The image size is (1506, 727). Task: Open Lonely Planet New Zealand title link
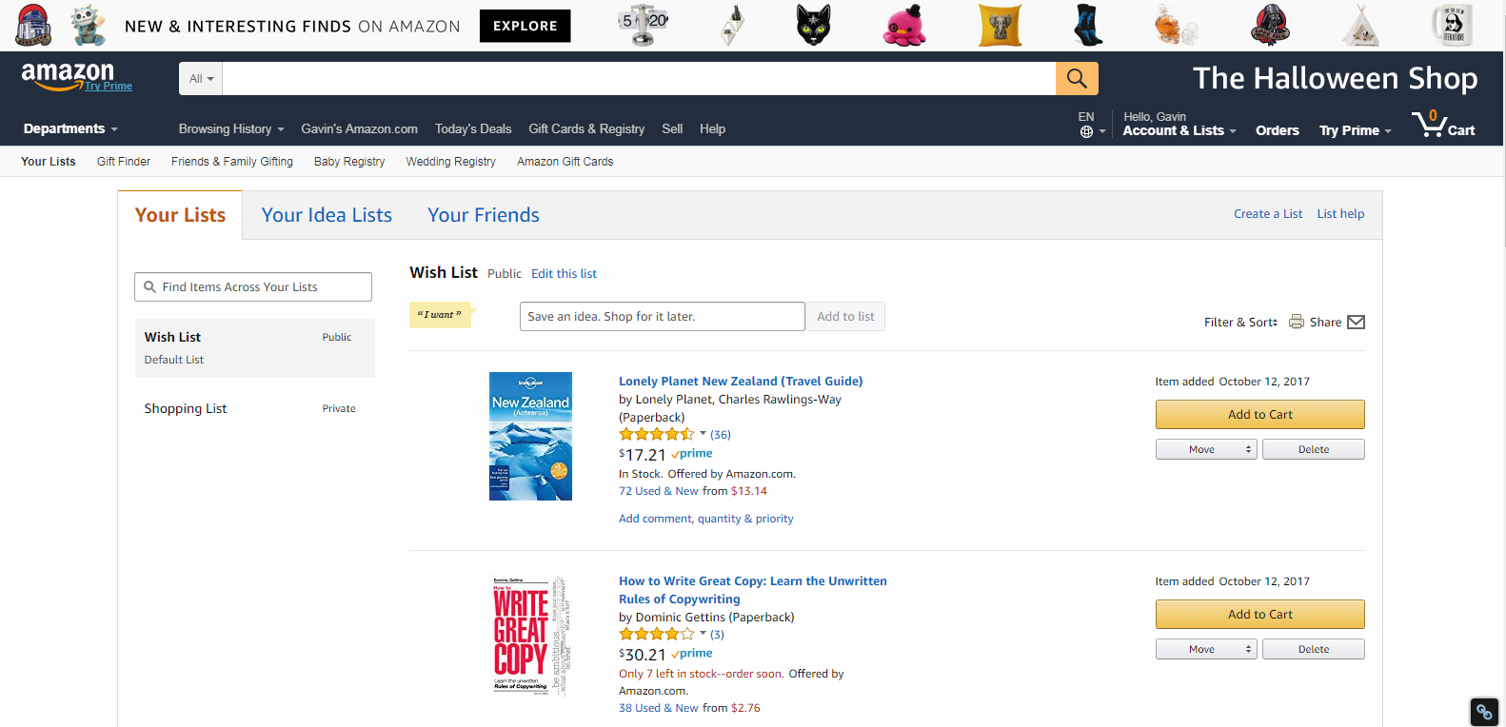click(x=741, y=381)
